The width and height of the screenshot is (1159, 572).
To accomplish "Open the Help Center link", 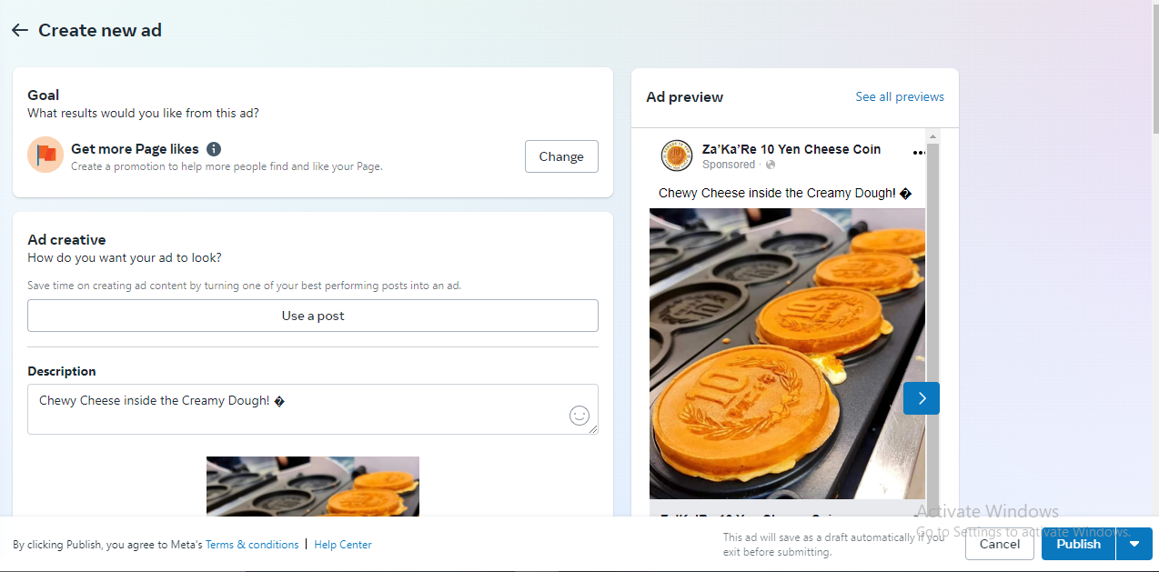I will click(x=343, y=545).
